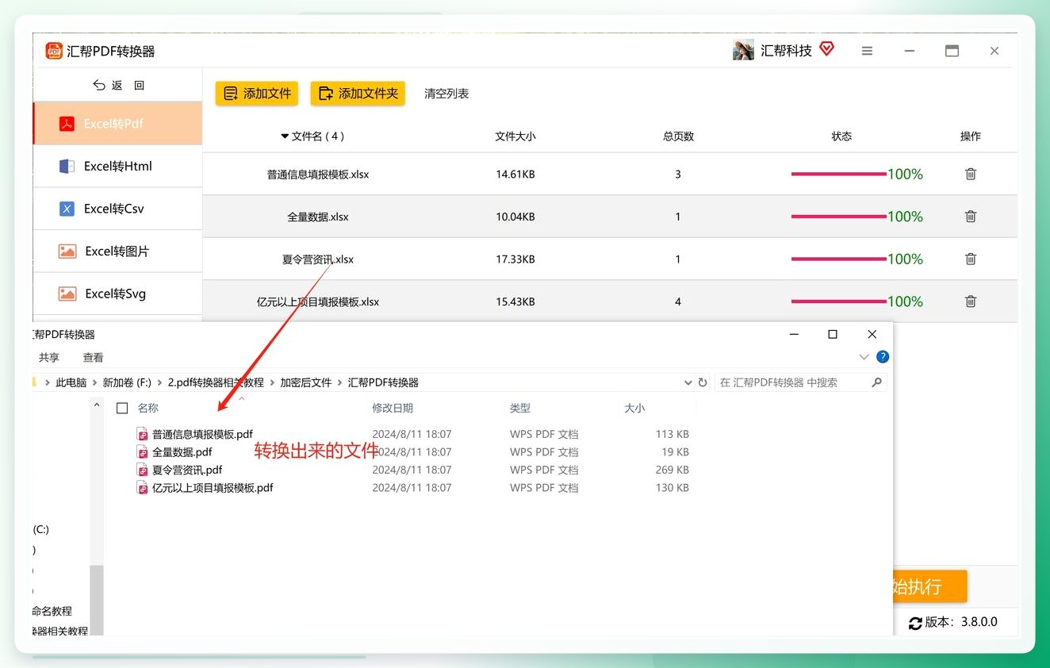Screen dimensions: 1050x668
Task: Go to the Excel转Svg tab
Action: pos(117,294)
